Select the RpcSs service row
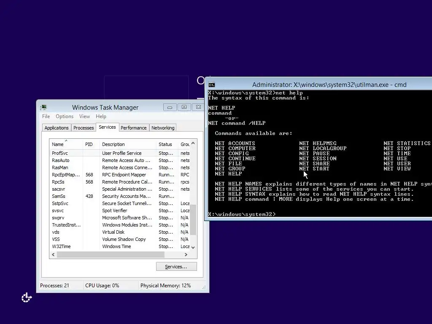Screen dimensions: 432x324 point(120,182)
